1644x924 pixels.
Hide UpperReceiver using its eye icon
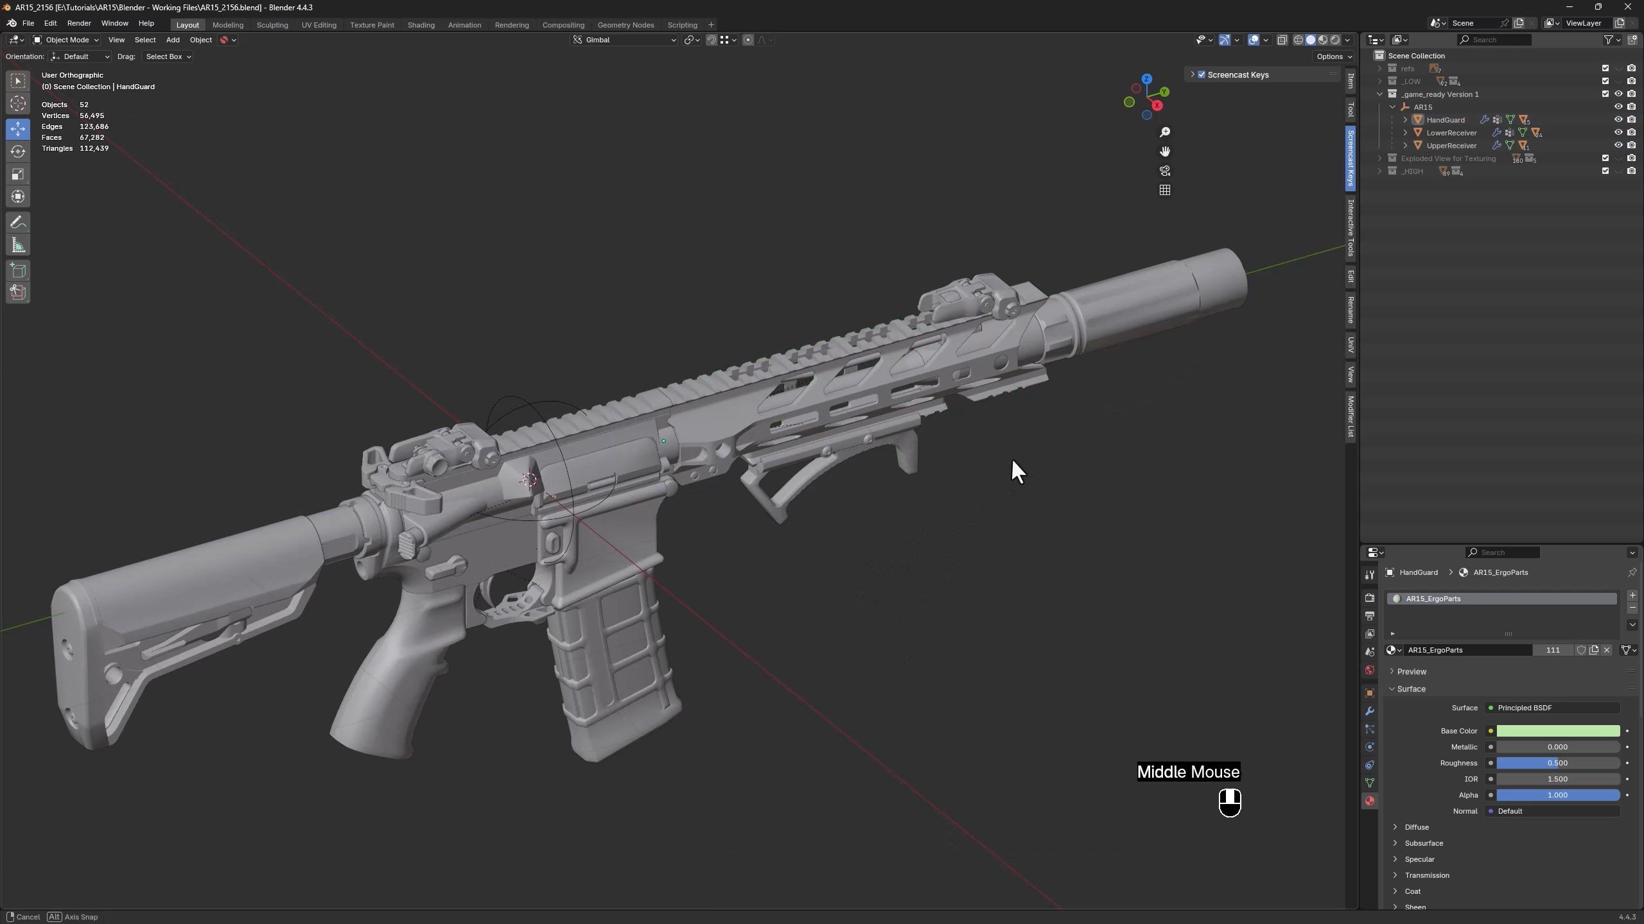(1618, 145)
